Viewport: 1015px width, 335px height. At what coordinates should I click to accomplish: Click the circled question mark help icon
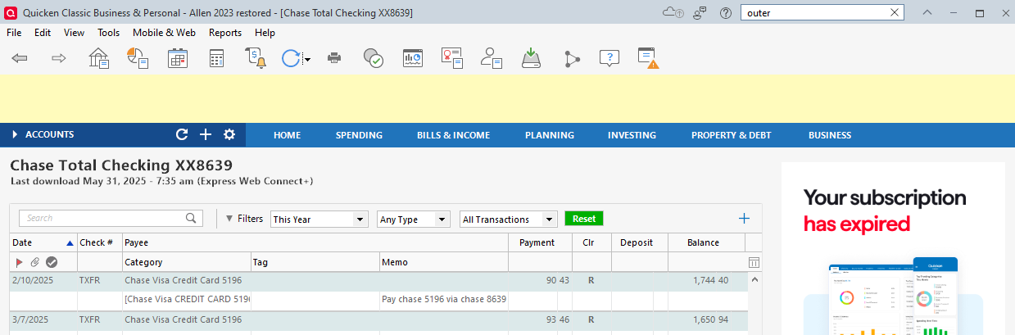[726, 12]
